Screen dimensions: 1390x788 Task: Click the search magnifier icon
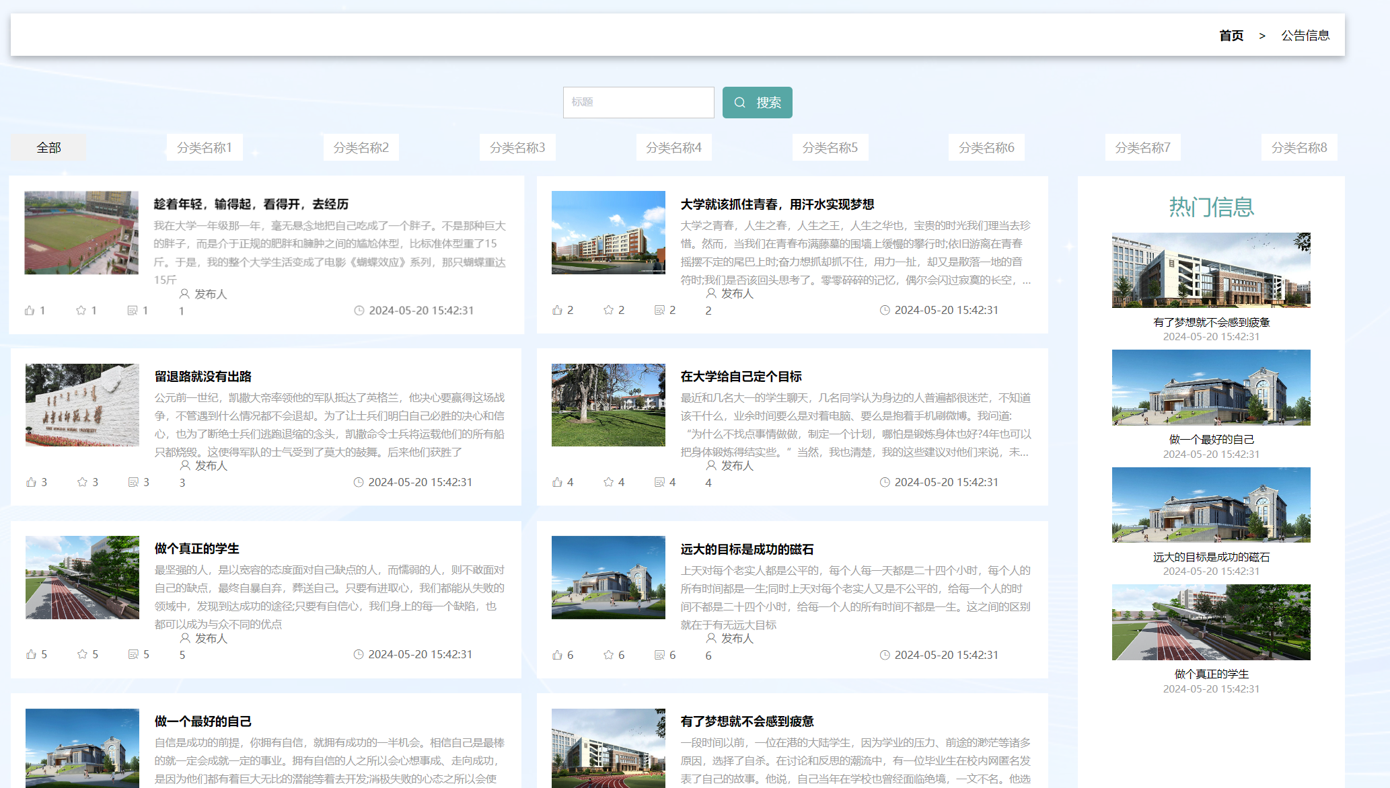tap(740, 102)
